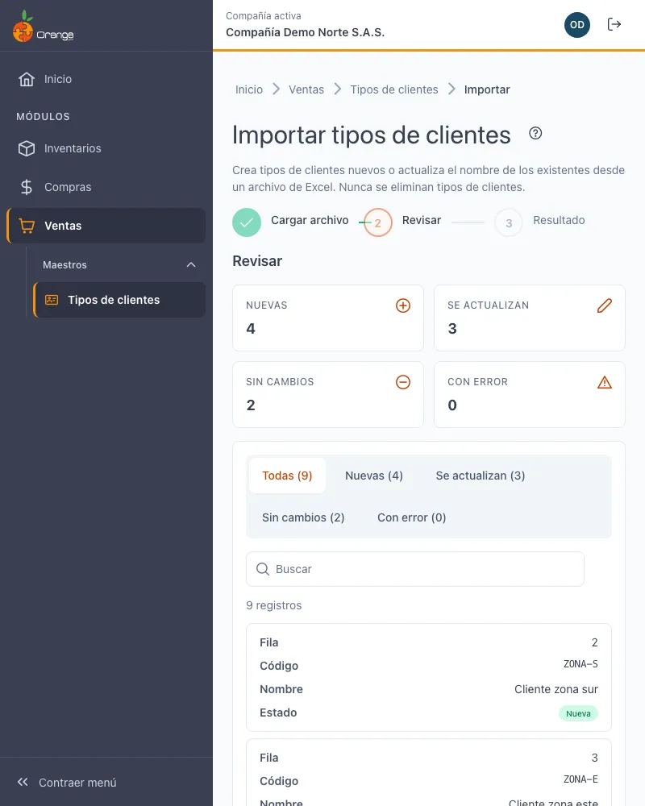
Task: Click warning triangle on Con error card
Action: coord(605,382)
